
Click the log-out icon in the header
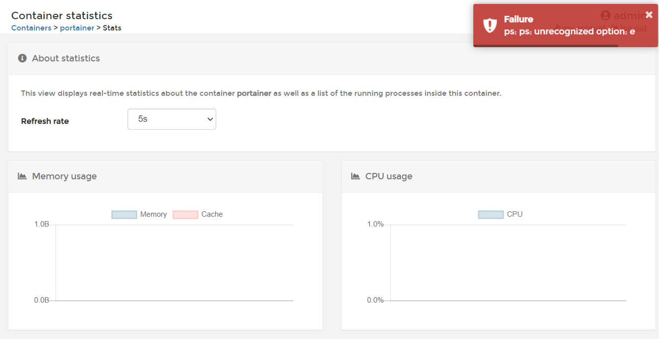click(616, 28)
